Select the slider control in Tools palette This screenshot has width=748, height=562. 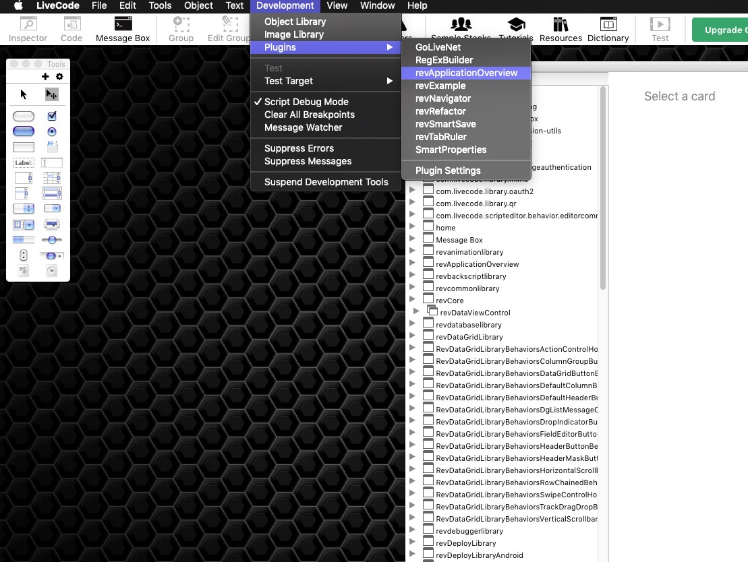point(51,240)
